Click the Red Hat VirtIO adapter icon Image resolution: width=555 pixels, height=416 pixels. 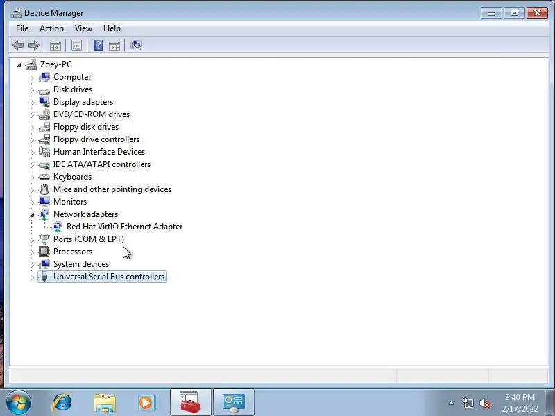click(x=58, y=227)
